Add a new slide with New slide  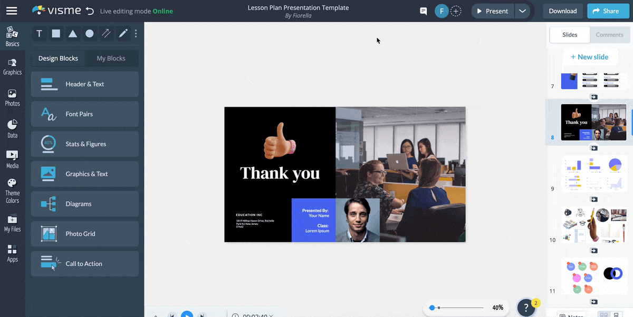589,57
